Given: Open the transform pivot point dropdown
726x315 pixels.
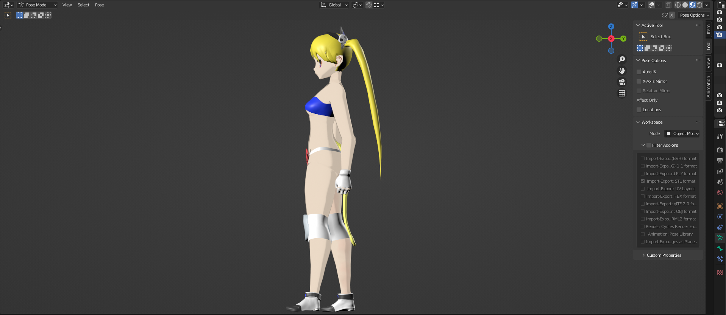Looking at the screenshot, I should pos(357,5).
